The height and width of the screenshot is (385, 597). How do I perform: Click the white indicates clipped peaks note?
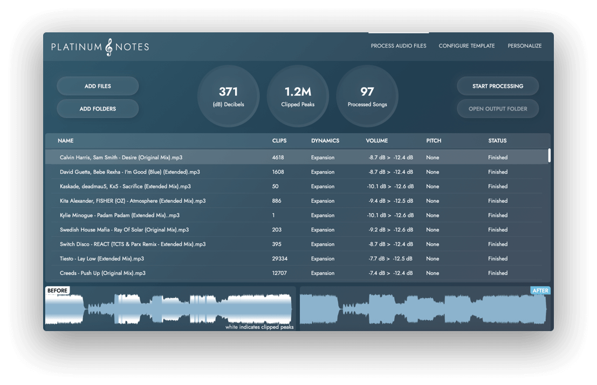coord(259,327)
